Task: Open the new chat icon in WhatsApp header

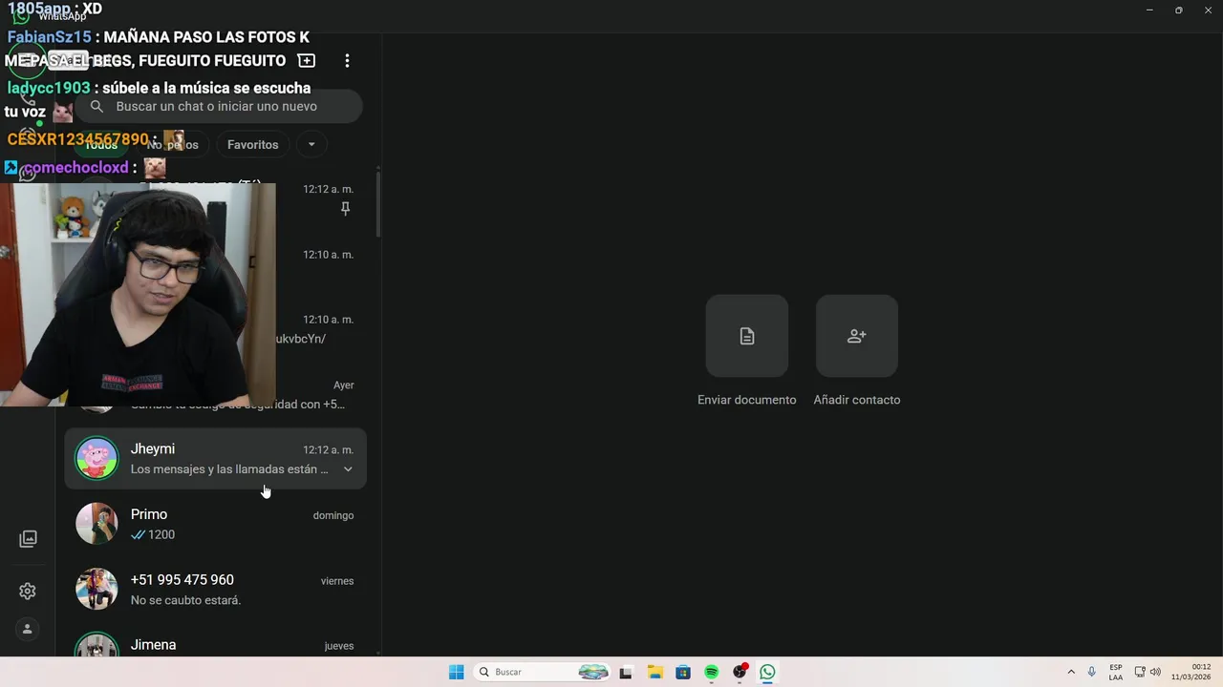Action: [307, 60]
